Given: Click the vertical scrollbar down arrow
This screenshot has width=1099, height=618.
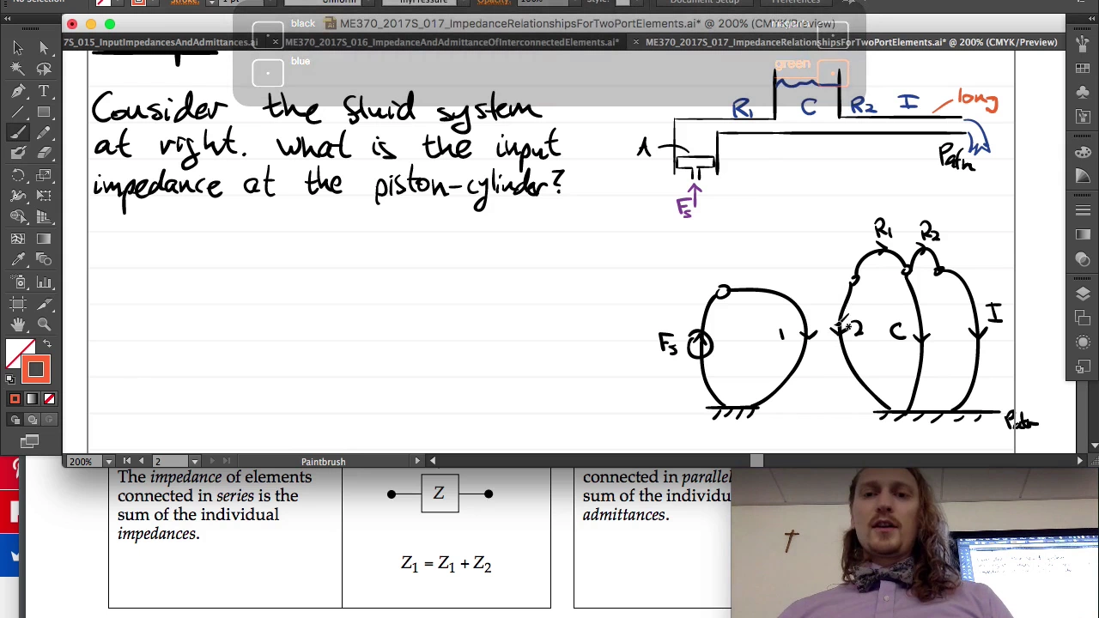Looking at the screenshot, I should pos(1094,445).
